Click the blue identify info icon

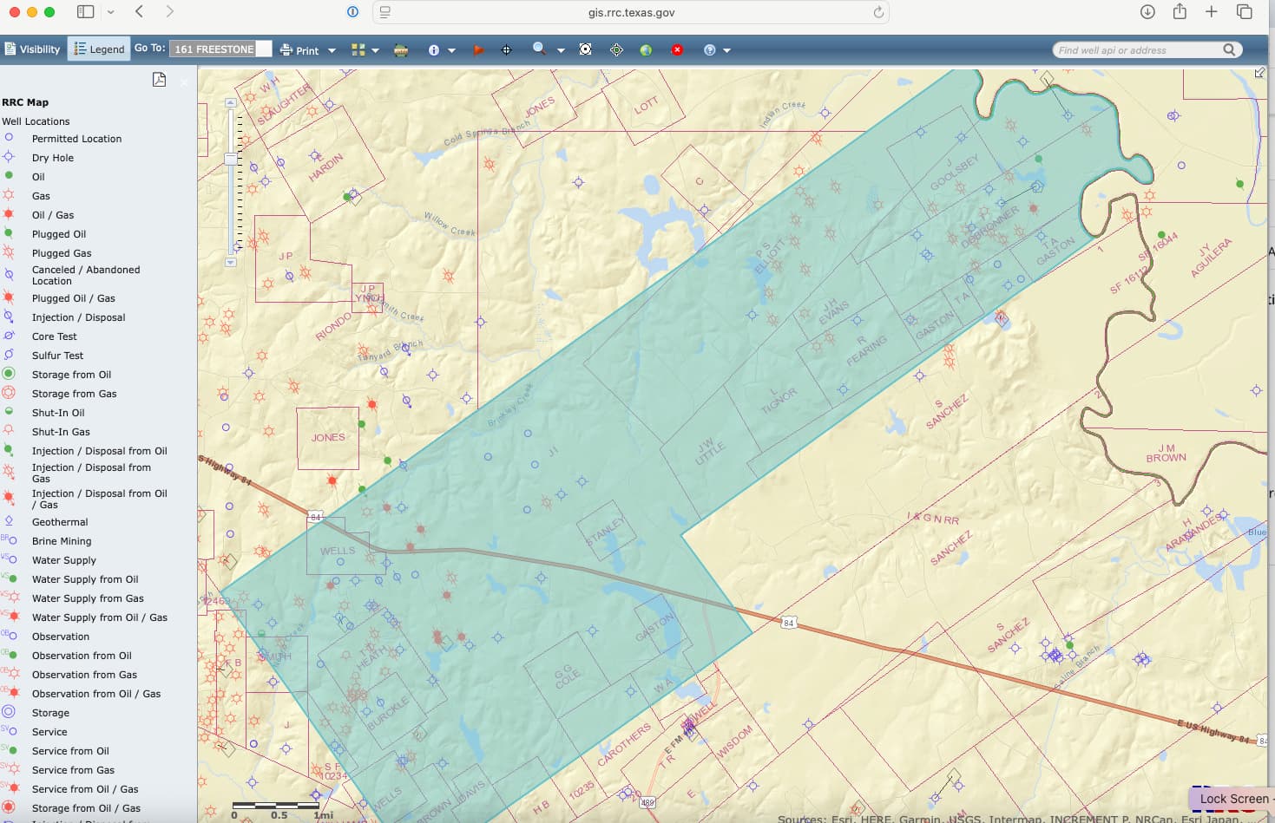(x=434, y=50)
